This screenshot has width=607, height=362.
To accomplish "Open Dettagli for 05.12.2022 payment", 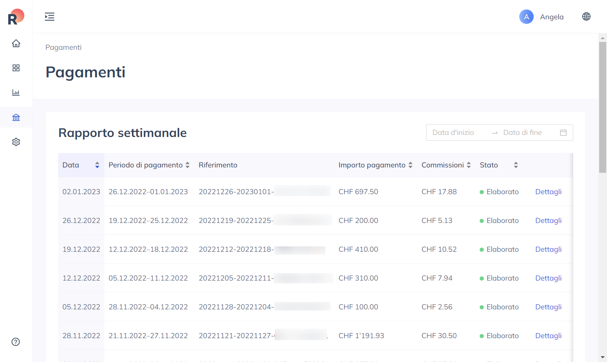I will click(548, 307).
